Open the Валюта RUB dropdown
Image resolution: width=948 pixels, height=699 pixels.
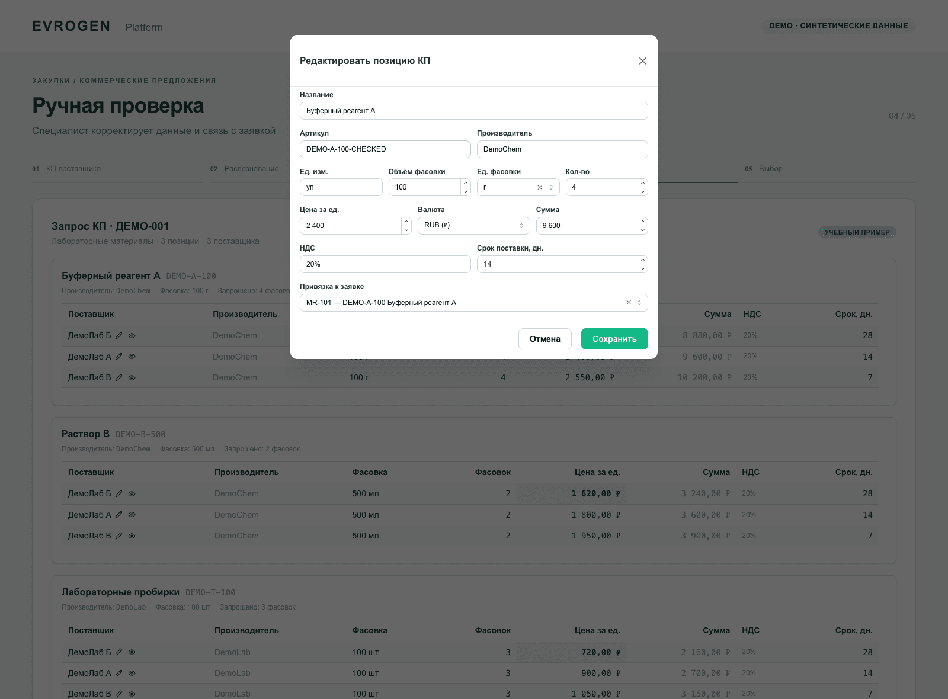click(473, 226)
